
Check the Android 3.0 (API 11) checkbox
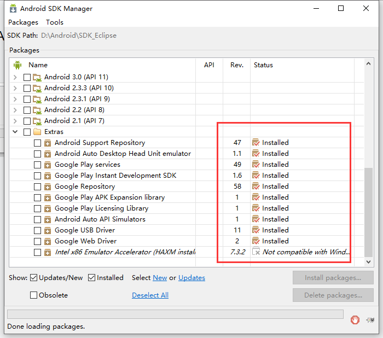click(x=27, y=78)
